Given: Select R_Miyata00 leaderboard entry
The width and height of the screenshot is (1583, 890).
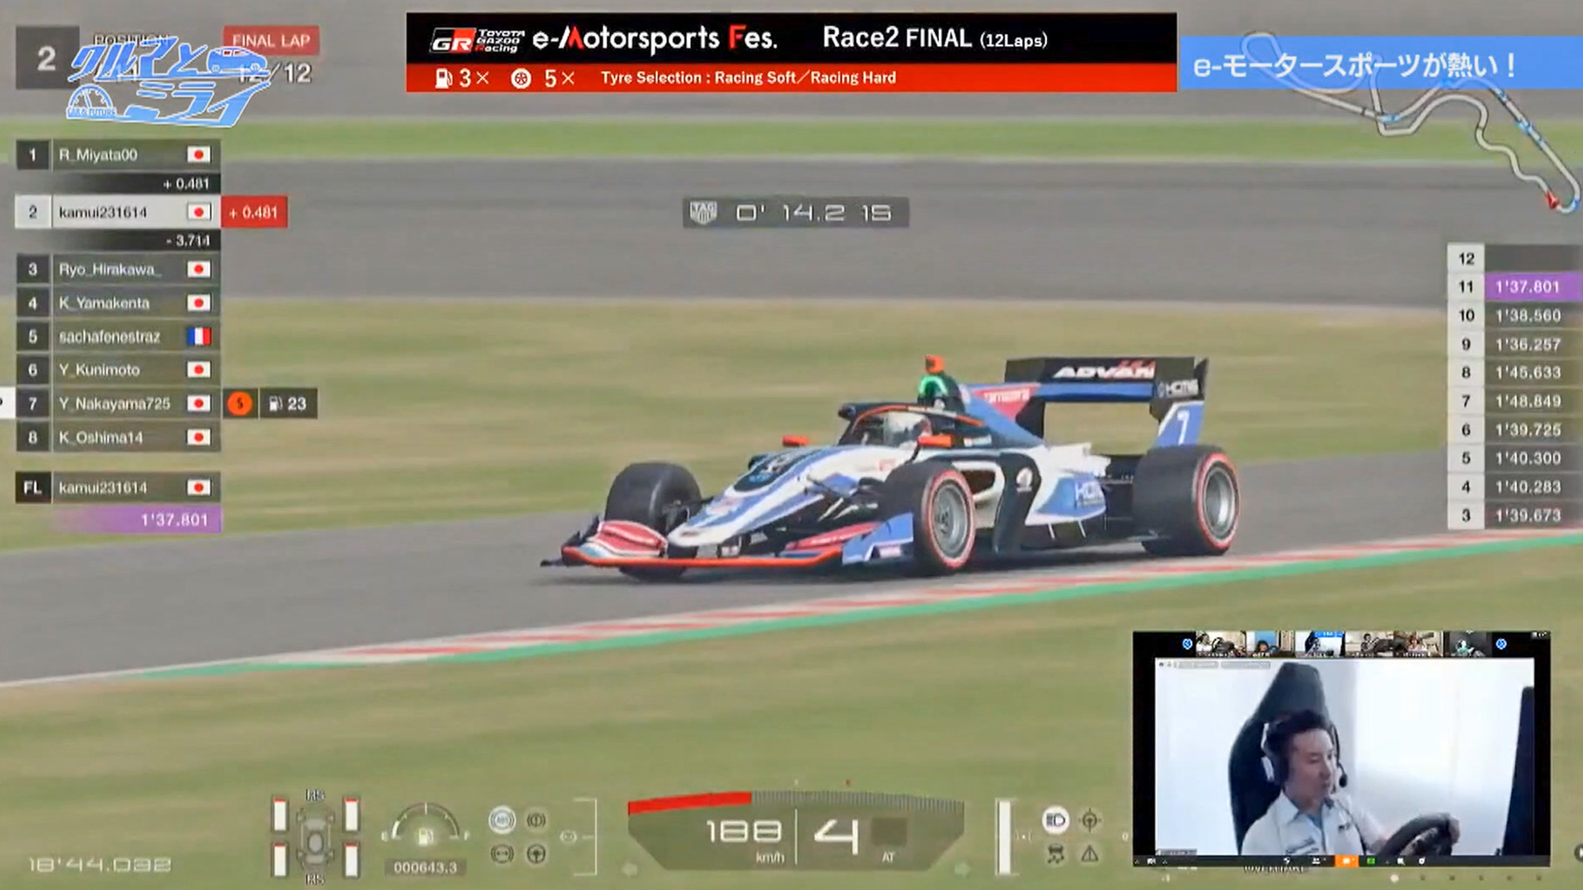Looking at the screenshot, I should click(x=117, y=155).
